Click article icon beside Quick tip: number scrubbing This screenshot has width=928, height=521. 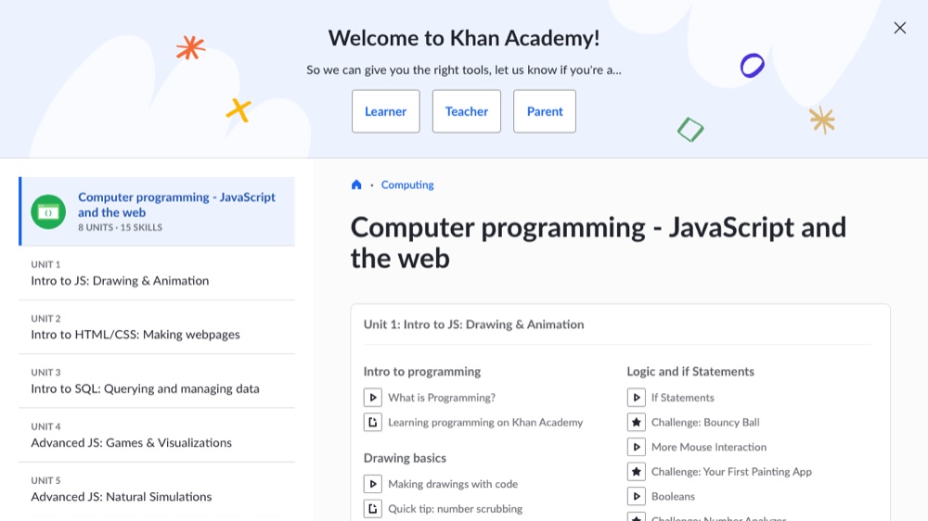pyautogui.click(x=373, y=509)
